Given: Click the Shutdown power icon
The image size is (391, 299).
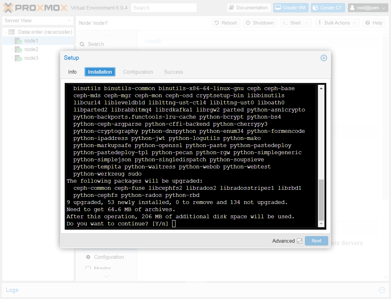Looking at the screenshot, I should tap(248, 23).
